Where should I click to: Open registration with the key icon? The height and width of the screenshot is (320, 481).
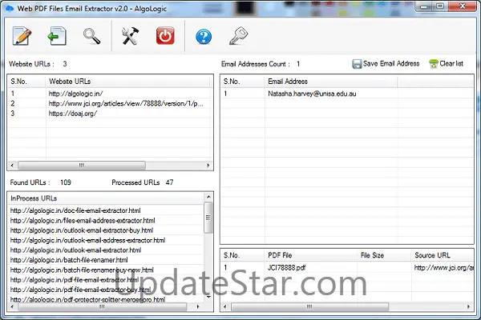(239, 36)
